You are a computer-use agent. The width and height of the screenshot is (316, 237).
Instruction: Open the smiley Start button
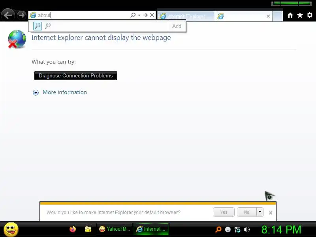pos(11,229)
